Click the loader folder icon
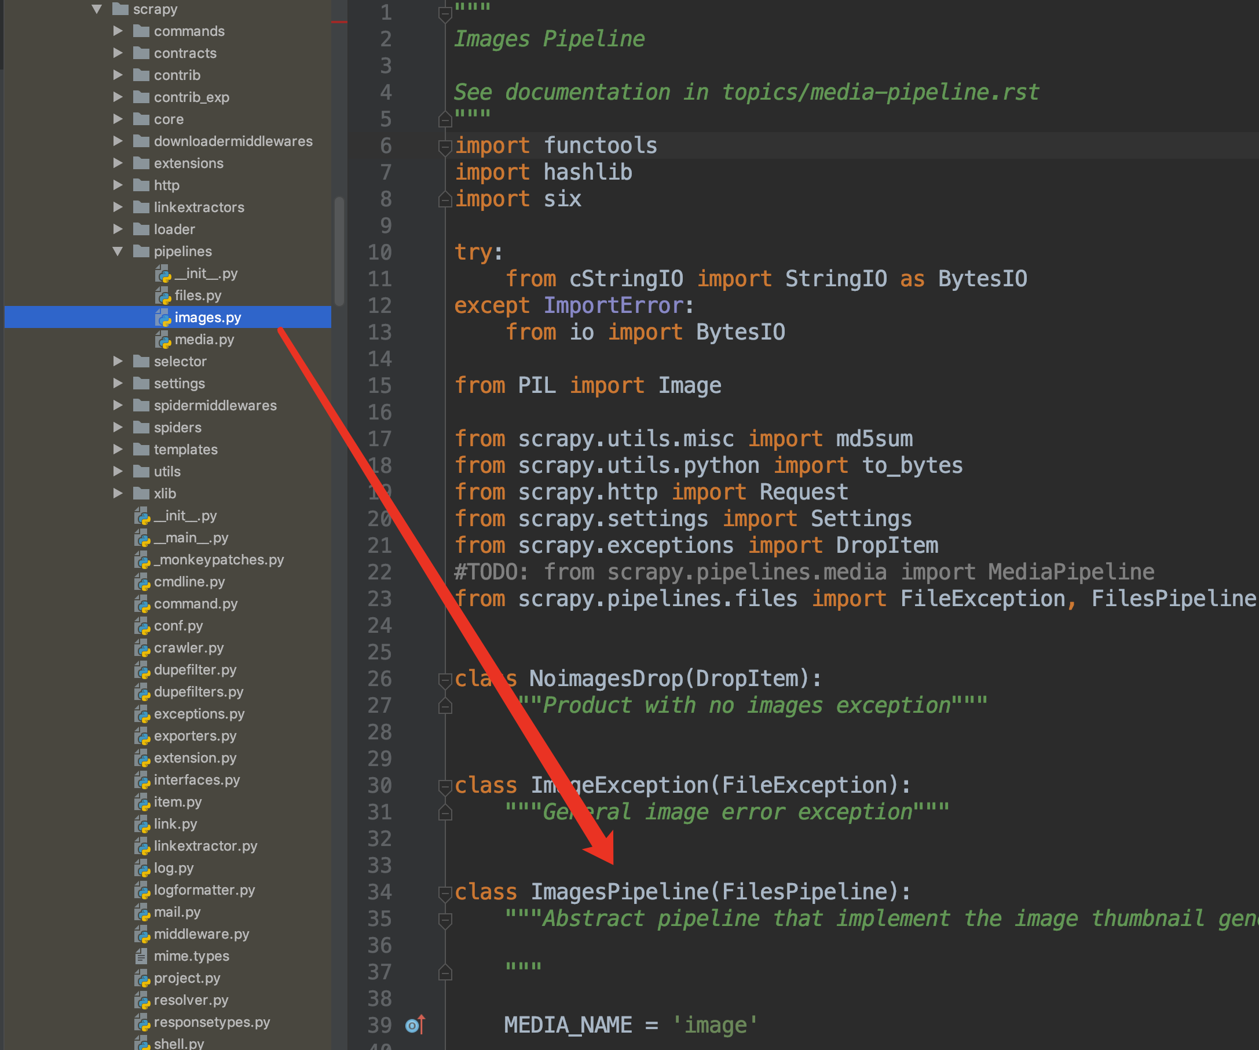The width and height of the screenshot is (1259, 1050). pyautogui.click(x=141, y=229)
